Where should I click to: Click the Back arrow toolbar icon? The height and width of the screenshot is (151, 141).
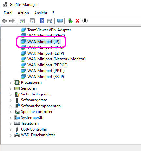tap(5, 21)
